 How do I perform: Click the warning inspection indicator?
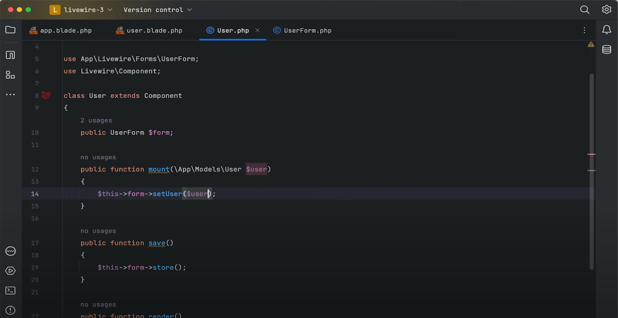tap(591, 44)
